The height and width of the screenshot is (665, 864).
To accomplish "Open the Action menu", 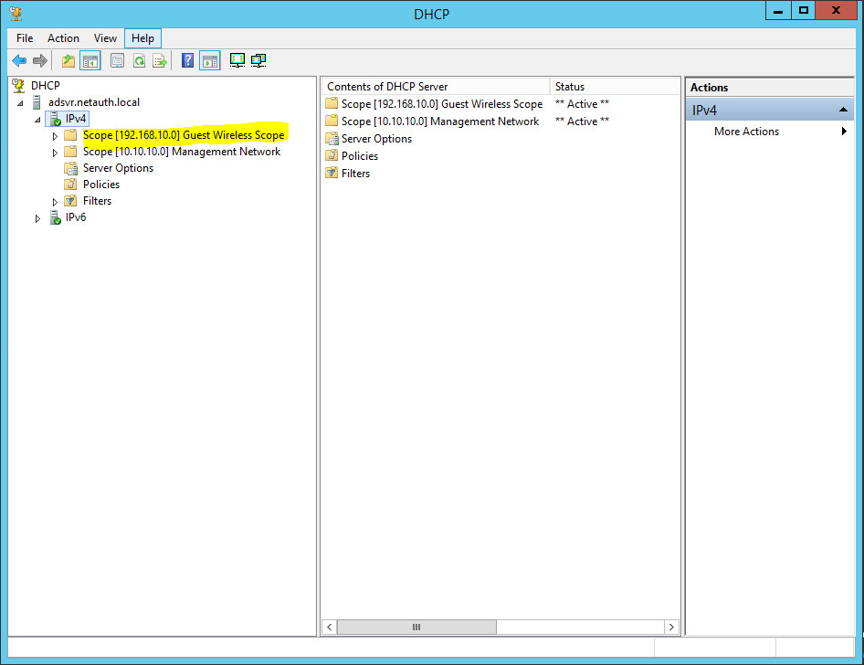I will (x=63, y=38).
